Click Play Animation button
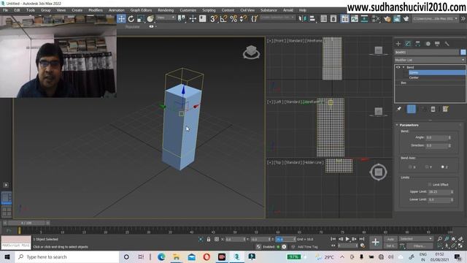The height and width of the screenshot is (263, 467). (x=347, y=239)
